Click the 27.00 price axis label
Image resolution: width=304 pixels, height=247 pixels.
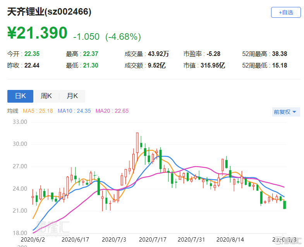click(20, 166)
